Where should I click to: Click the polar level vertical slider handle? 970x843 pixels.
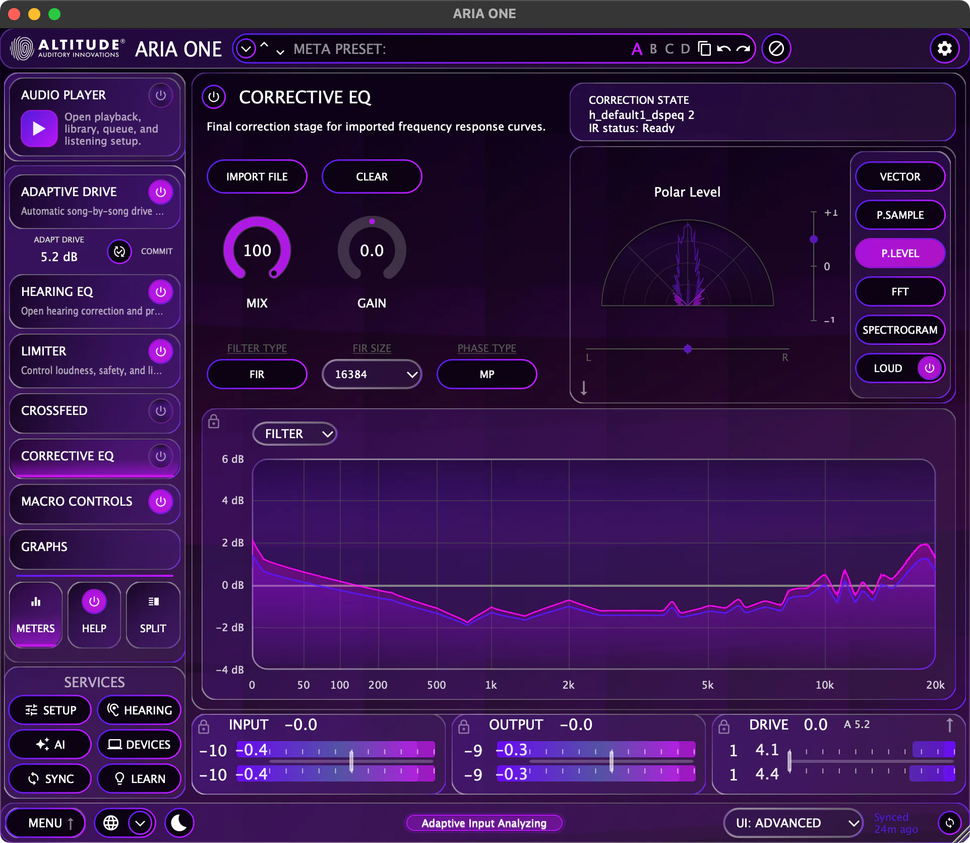[814, 239]
